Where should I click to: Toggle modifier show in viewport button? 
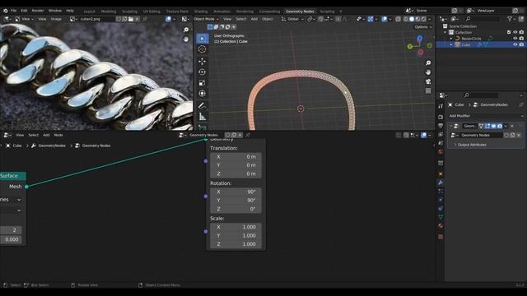coord(493,126)
